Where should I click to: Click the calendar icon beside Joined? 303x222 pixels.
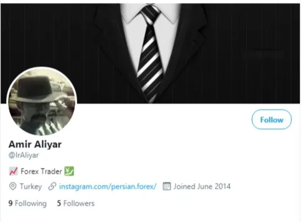pos(167,186)
